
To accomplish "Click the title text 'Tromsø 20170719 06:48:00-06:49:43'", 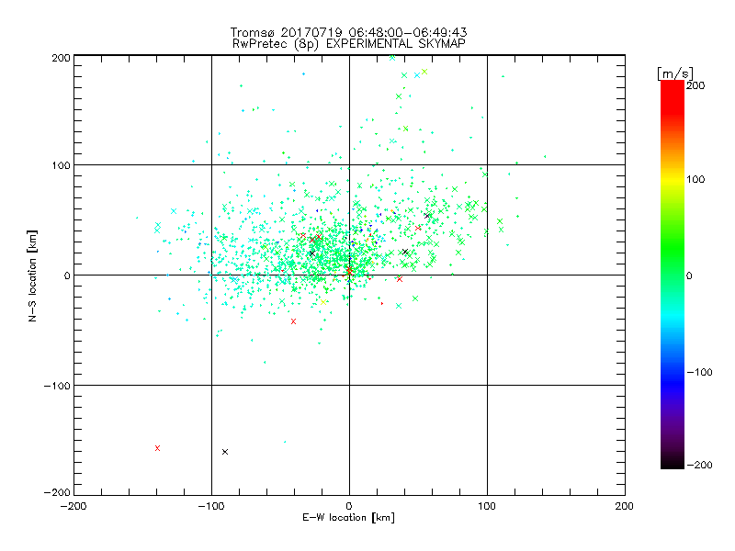I will point(348,32).
